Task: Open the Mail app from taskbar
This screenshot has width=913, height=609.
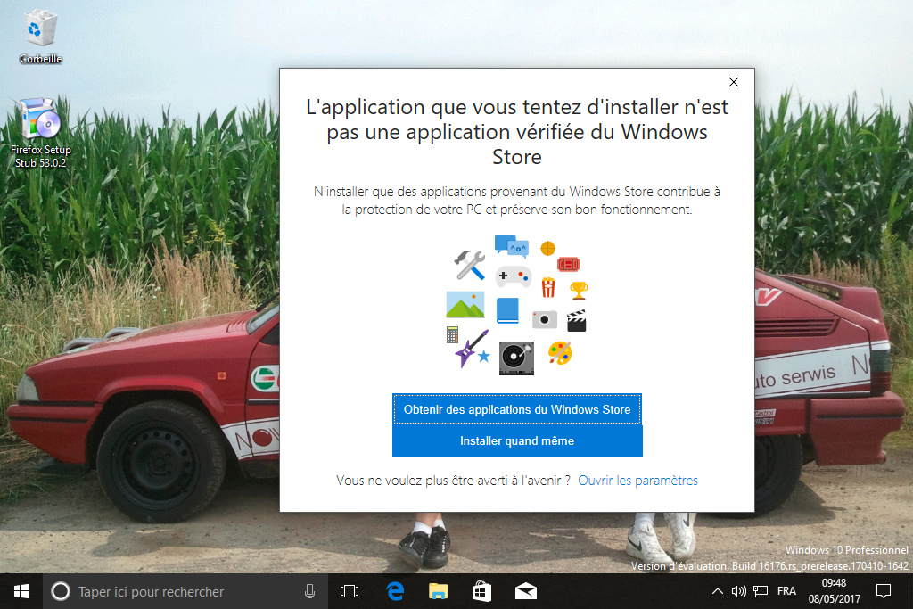Action: pos(526,591)
